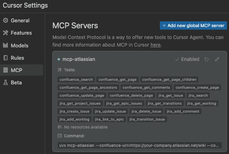Add new global MCP server

click(193, 25)
